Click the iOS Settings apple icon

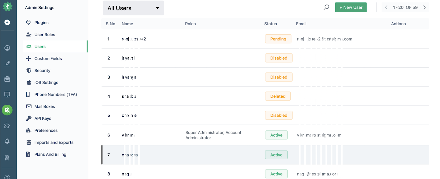point(29,82)
